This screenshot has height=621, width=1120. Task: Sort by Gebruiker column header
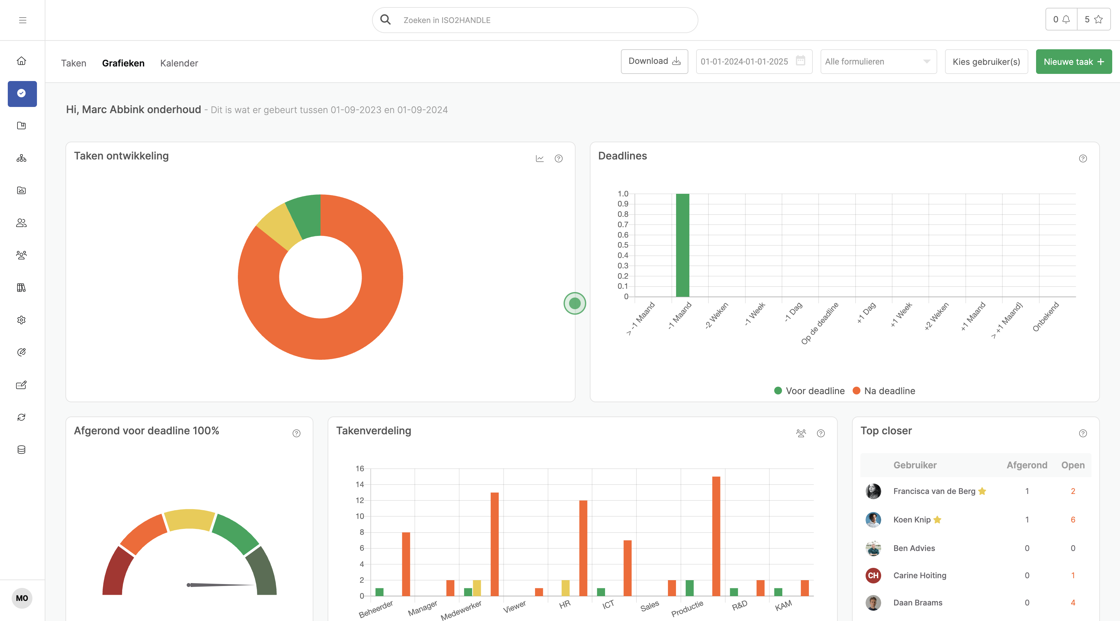click(x=915, y=465)
